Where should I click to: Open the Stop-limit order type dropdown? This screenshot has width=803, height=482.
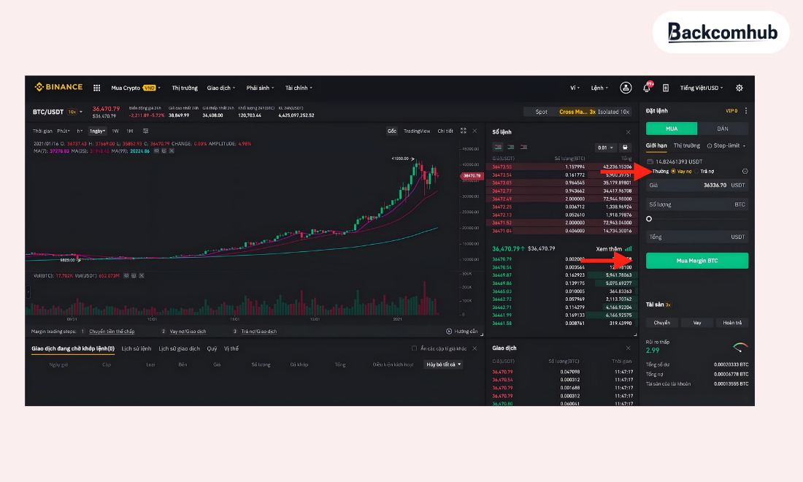pos(726,146)
